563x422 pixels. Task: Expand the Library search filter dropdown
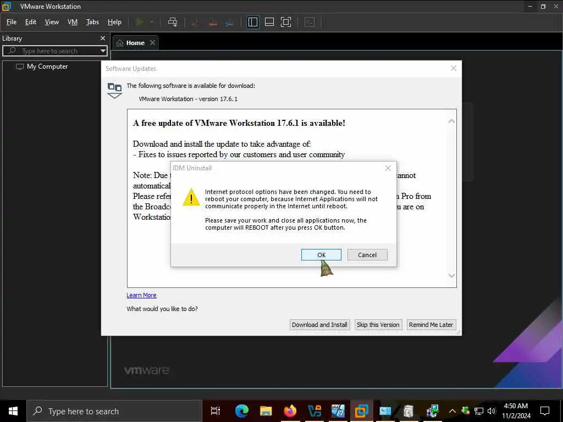pyautogui.click(x=103, y=51)
